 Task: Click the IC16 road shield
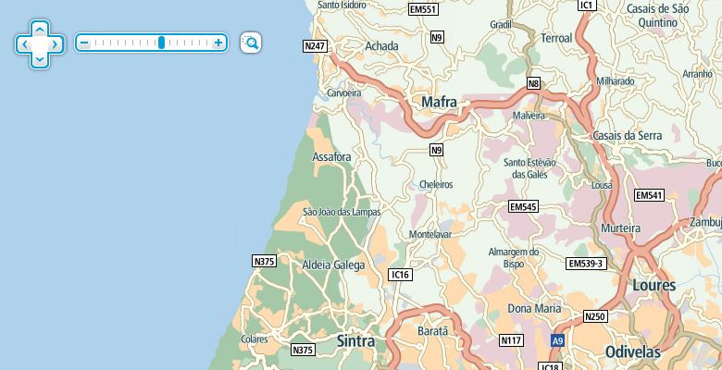point(400,275)
